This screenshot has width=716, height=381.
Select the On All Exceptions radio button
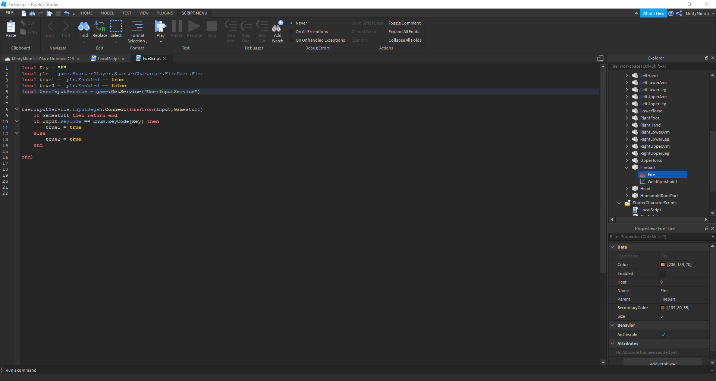pyautogui.click(x=291, y=32)
